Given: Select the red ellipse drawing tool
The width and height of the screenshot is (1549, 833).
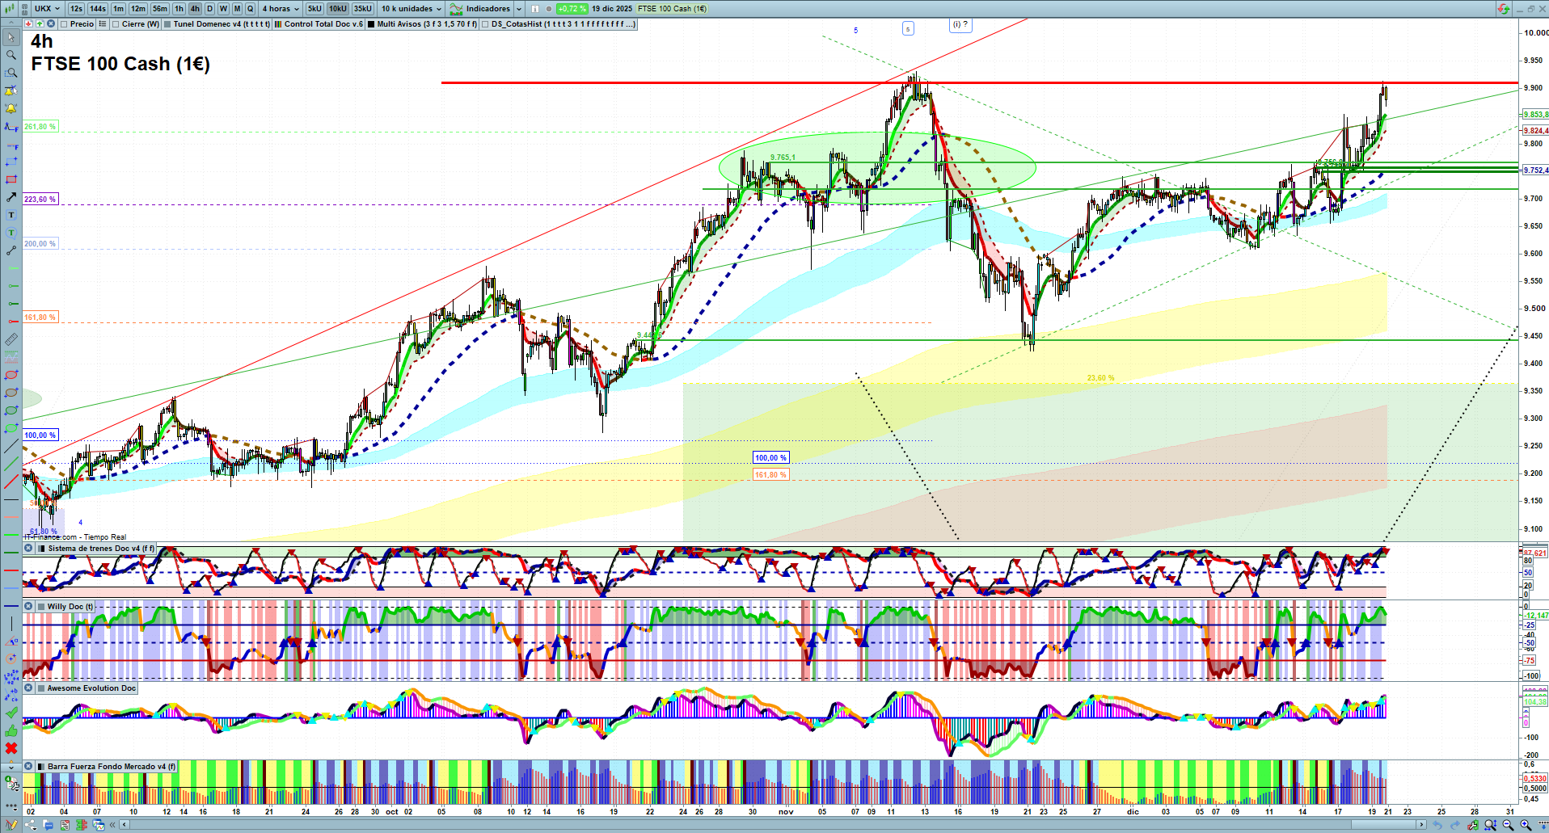Looking at the screenshot, I should pos(11,375).
